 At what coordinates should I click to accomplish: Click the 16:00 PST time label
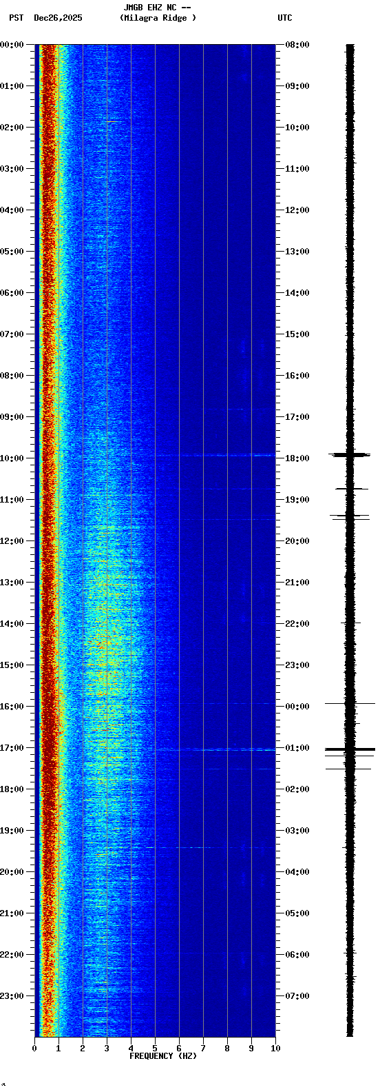pyautogui.click(x=12, y=707)
